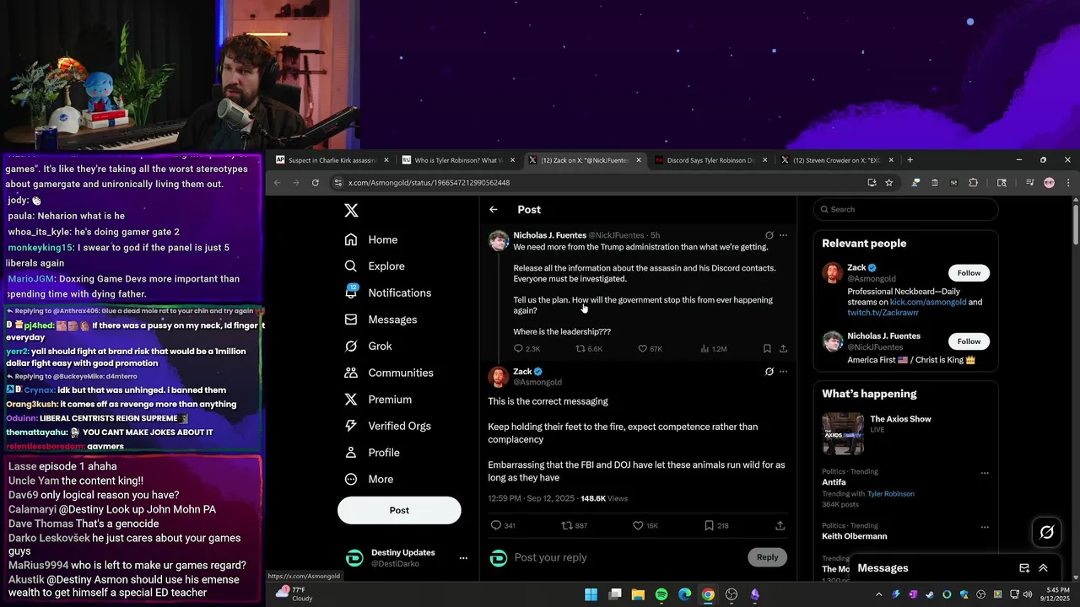
Task: Click the Windows Start button
Action: click(591, 594)
